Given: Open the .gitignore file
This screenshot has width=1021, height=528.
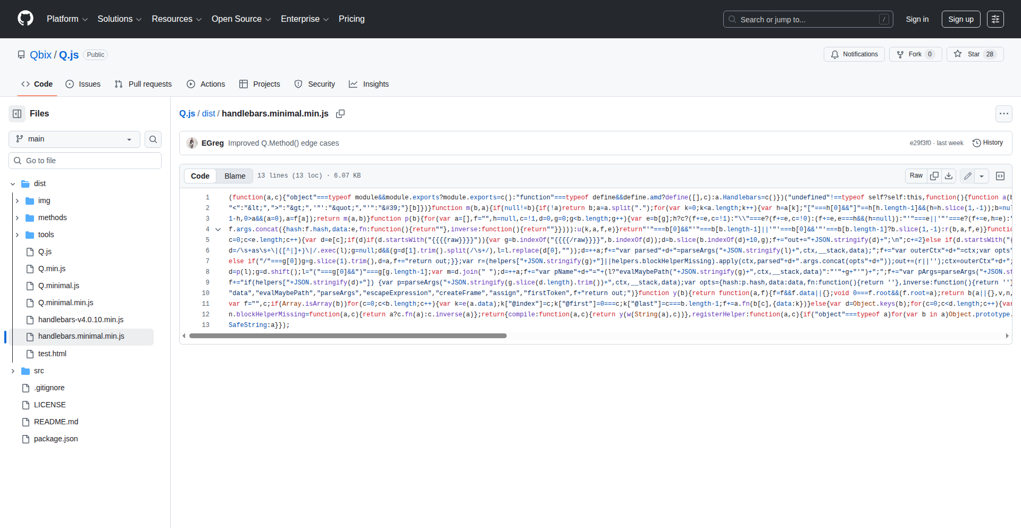Looking at the screenshot, I should (x=49, y=388).
